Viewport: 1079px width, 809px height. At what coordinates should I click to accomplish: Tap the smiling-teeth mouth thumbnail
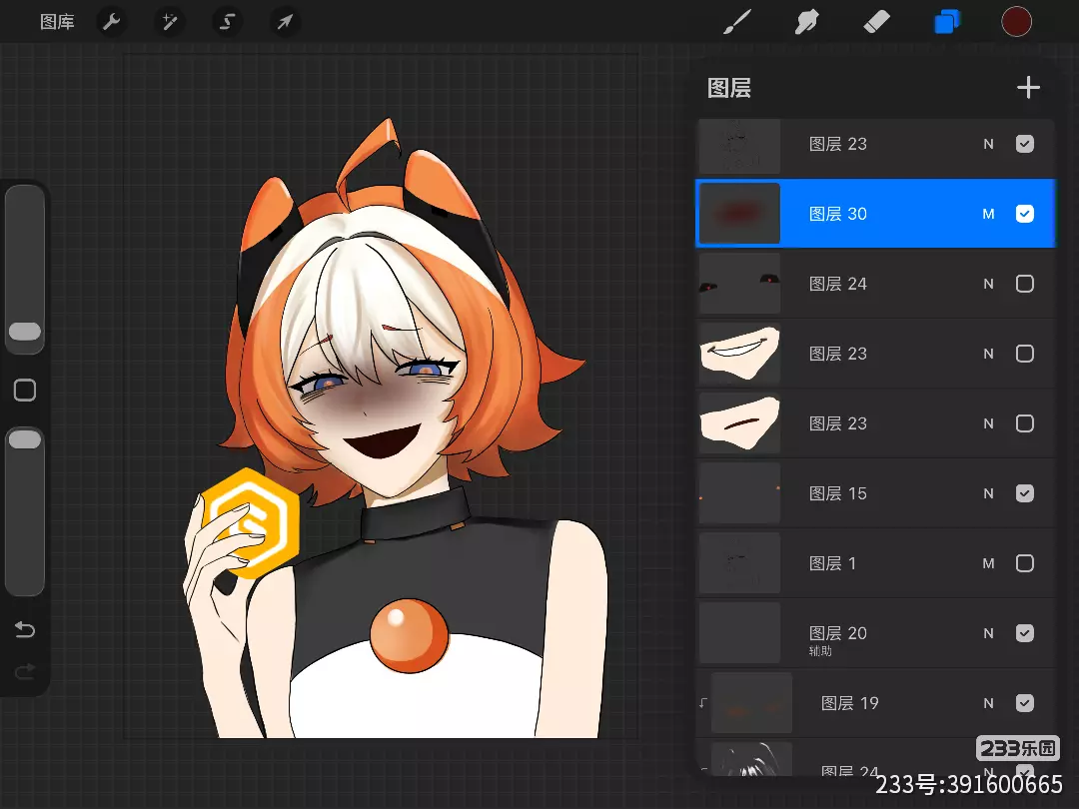click(739, 354)
